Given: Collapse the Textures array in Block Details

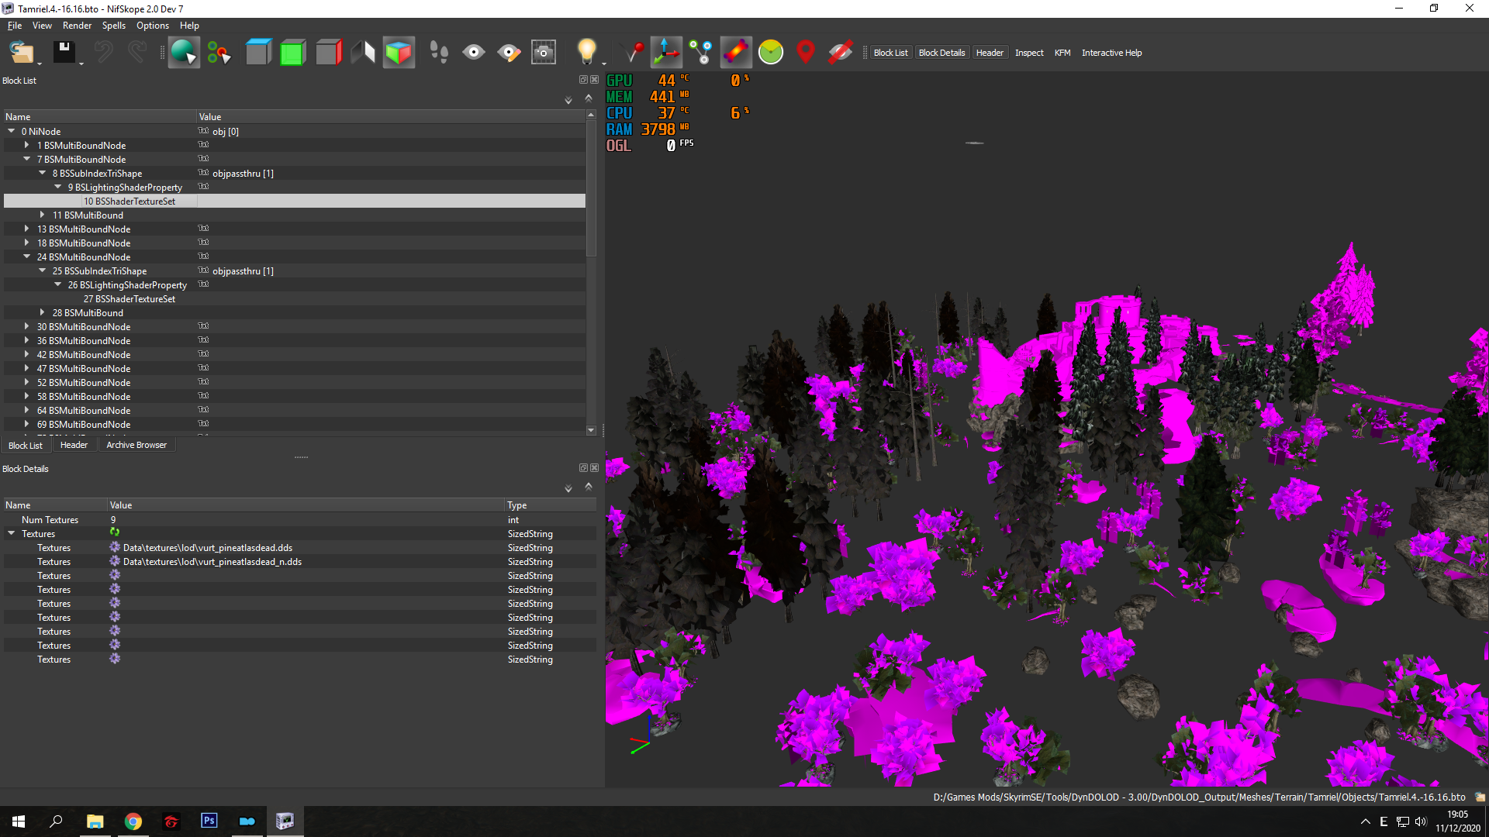Looking at the screenshot, I should pyautogui.click(x=12, y=533).
